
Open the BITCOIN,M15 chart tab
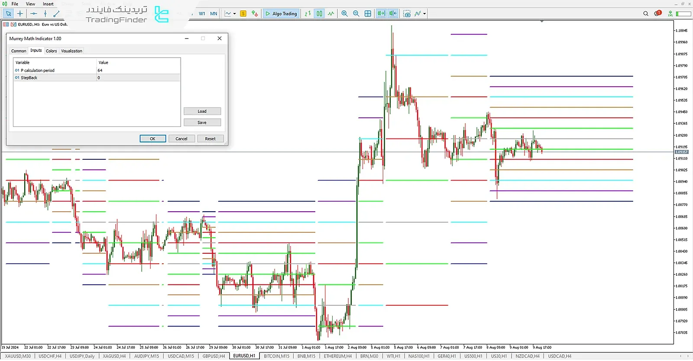coord(276,356)
